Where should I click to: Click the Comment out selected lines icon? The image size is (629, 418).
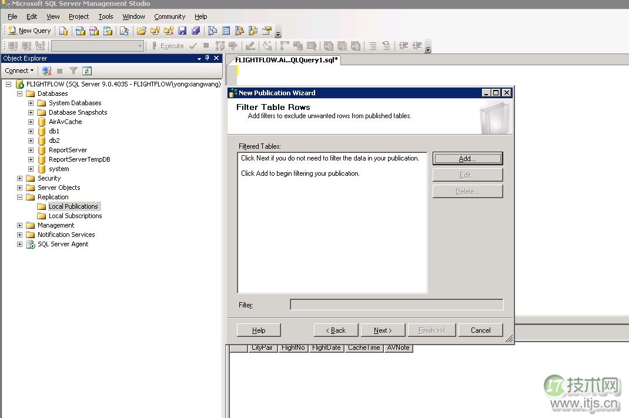click(x=373, y=46)
